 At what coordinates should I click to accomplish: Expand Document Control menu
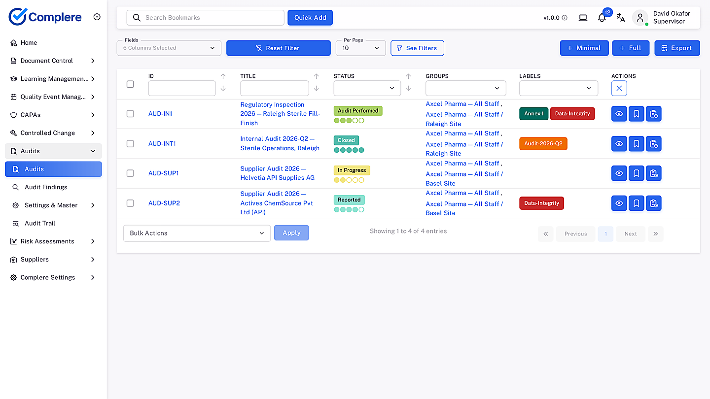point(53,61)
